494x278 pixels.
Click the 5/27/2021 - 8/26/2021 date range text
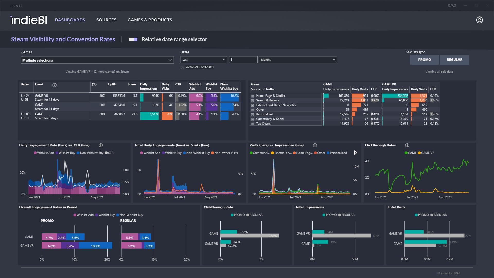click(x=199, y=67)
